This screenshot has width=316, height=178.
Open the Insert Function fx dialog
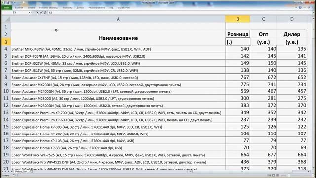pyautogui.click(x=45, y=13)
